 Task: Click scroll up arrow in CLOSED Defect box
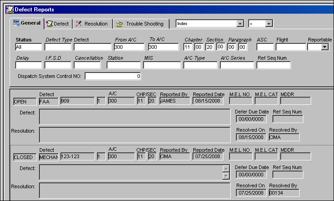[x=226, y=169]
